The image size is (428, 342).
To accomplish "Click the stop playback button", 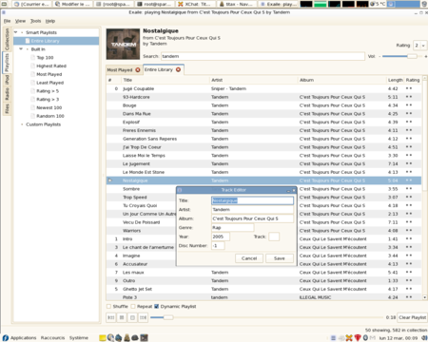I will [132, 317].
